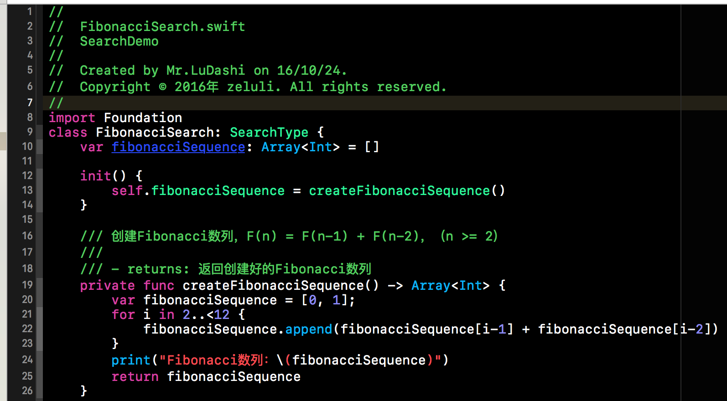
Task: Click line number 7 in the gutter
Action: click(x=30, y=103)
